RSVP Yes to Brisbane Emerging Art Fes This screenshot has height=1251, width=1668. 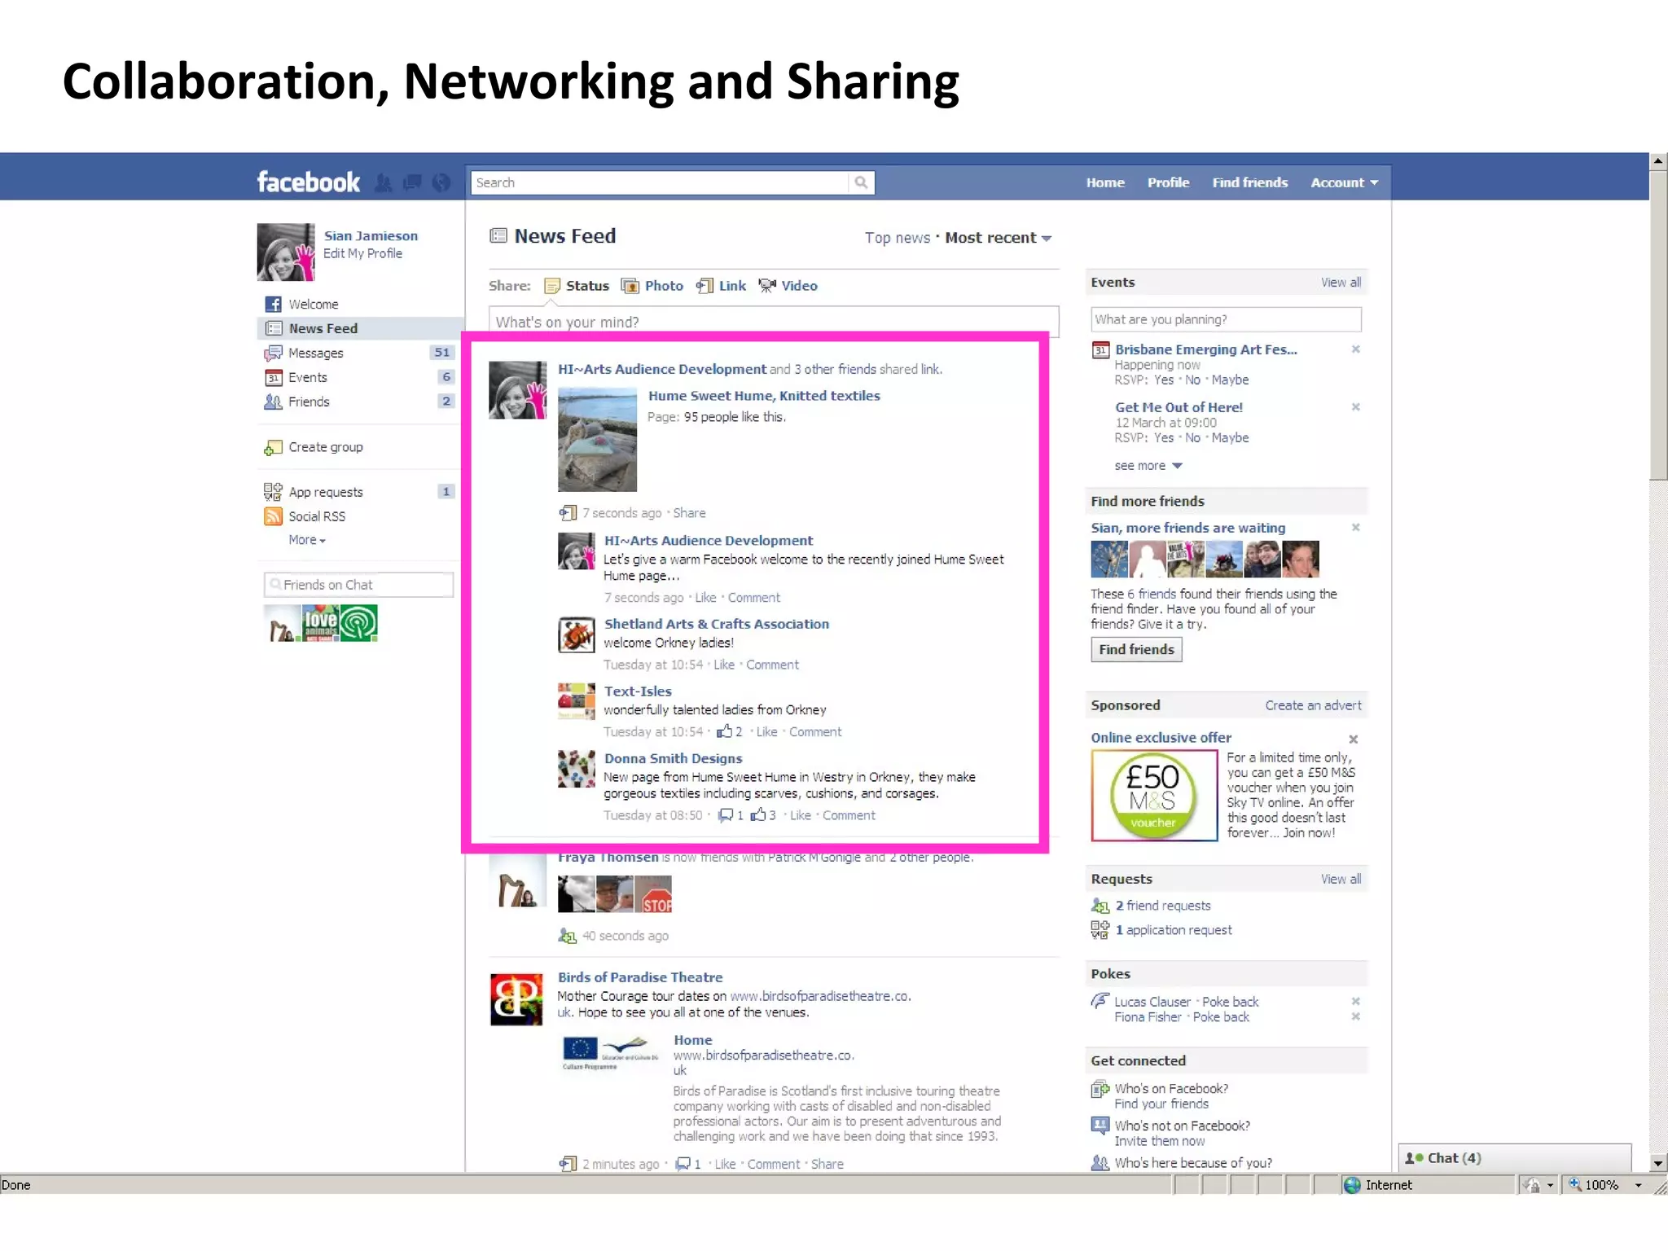1164,380
